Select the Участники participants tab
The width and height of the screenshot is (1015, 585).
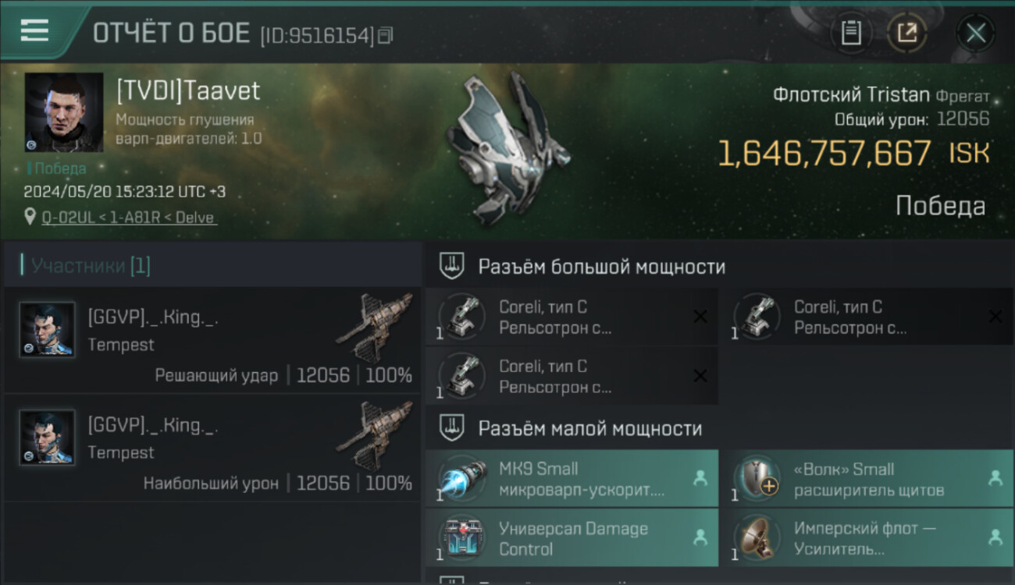85,265
